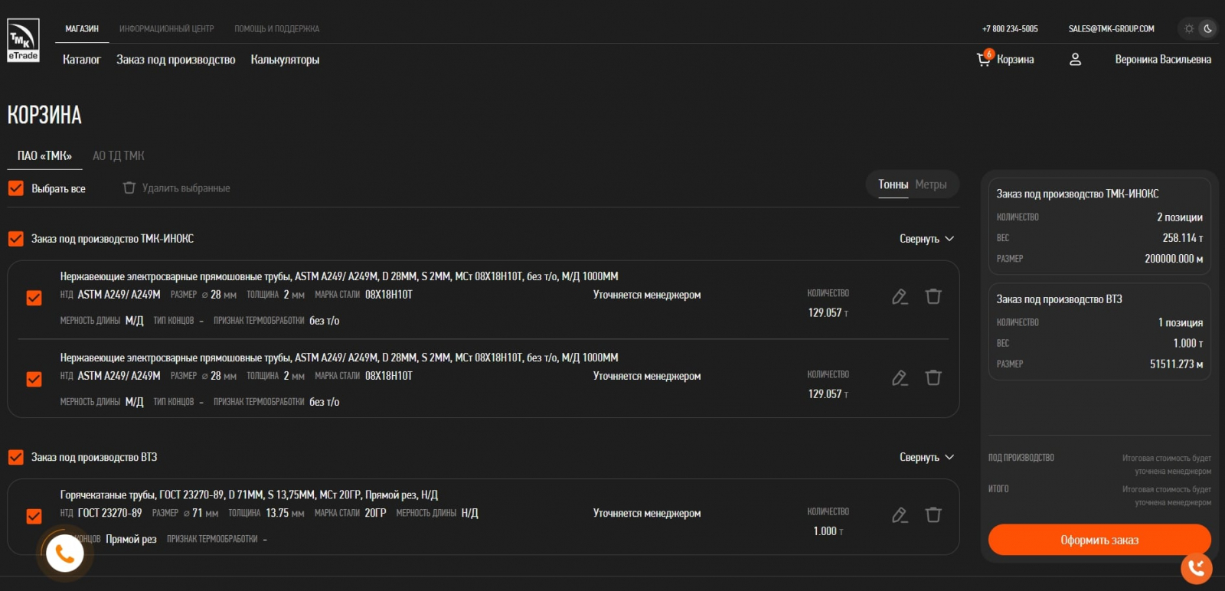Switch to dark theme moon icon
1225x591 pixels.
coord(1207,29)
